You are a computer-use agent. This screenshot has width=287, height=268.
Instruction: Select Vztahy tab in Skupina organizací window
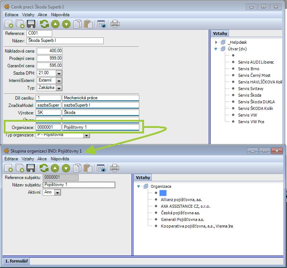[143, 178]
